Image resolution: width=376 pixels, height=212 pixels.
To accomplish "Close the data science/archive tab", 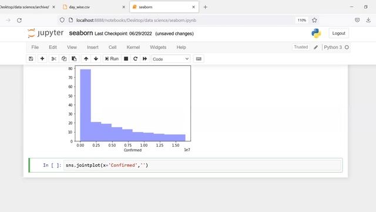I will [x=53, y=7].
